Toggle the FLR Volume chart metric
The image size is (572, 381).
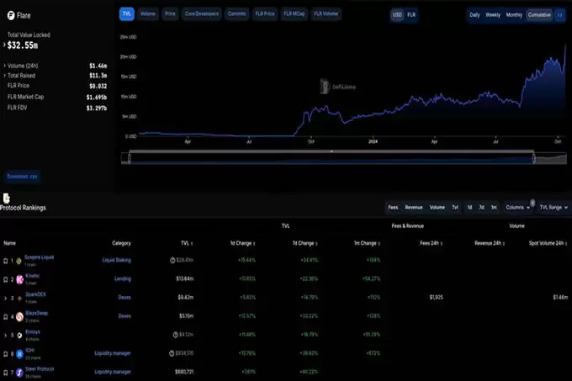tap(326, 13)
